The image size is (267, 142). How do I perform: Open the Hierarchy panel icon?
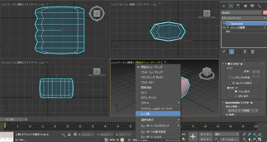point(238,6)
